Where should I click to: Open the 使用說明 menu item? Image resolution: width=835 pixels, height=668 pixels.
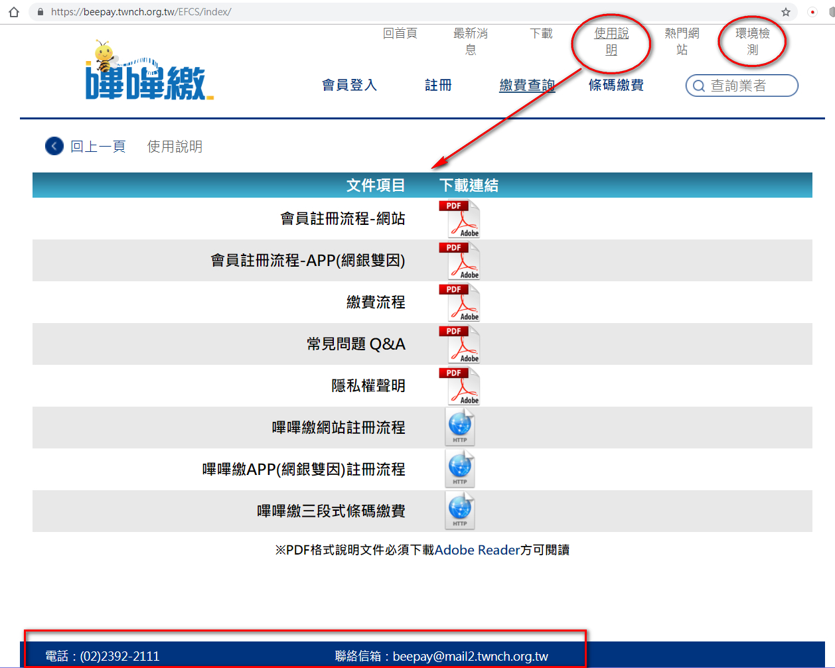611,41
